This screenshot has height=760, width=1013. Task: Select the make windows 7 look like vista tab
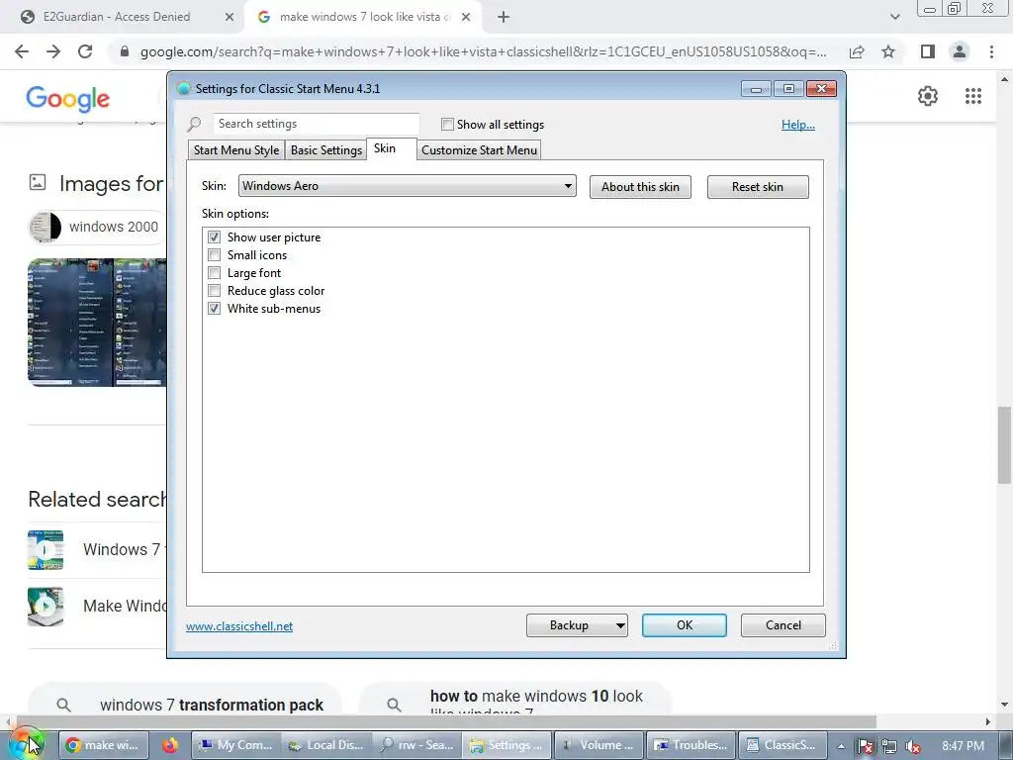(x=365, y=17)
